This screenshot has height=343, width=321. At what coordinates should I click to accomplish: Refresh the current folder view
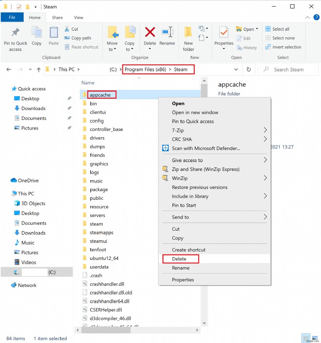(249, 69)
